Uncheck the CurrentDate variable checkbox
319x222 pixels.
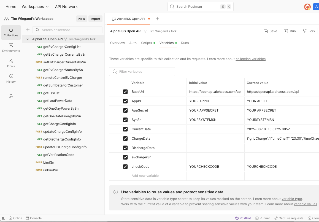[125, 129]
